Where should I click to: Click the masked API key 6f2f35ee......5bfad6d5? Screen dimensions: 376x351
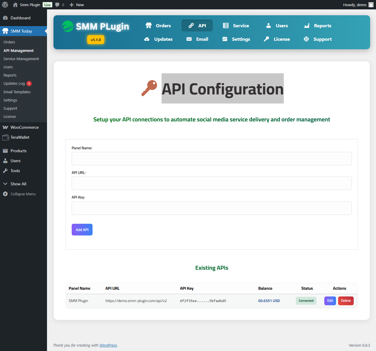[x=203, y=301]
